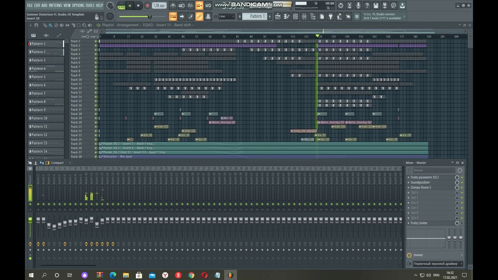Open the FILE menu
The height and width of the screenshot is (280, 498).
(x=30, y=5)
